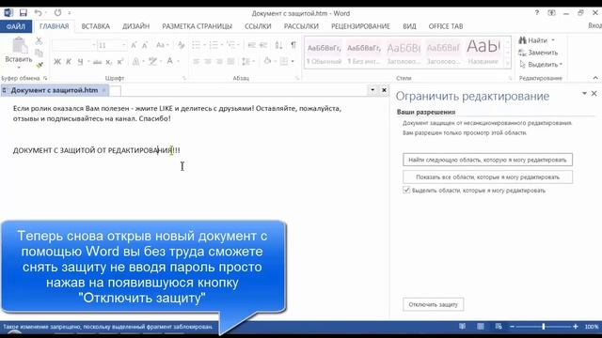Image resolution: width=602 pixels, height=338 pixels.
Task: Switch to the ДИЗАЙН tab
Action: [135, 26]
